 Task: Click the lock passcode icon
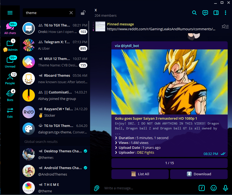[83, 13]
